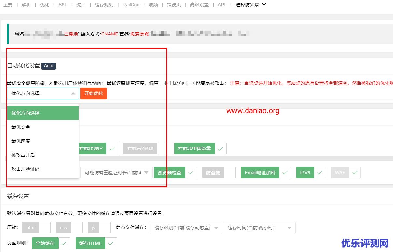Enable html compression toggle

(36, 228)
